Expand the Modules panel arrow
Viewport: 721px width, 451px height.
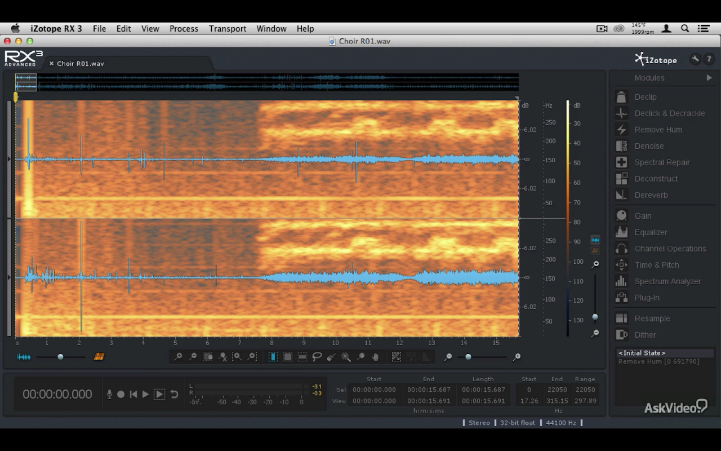tap(709, 78)
